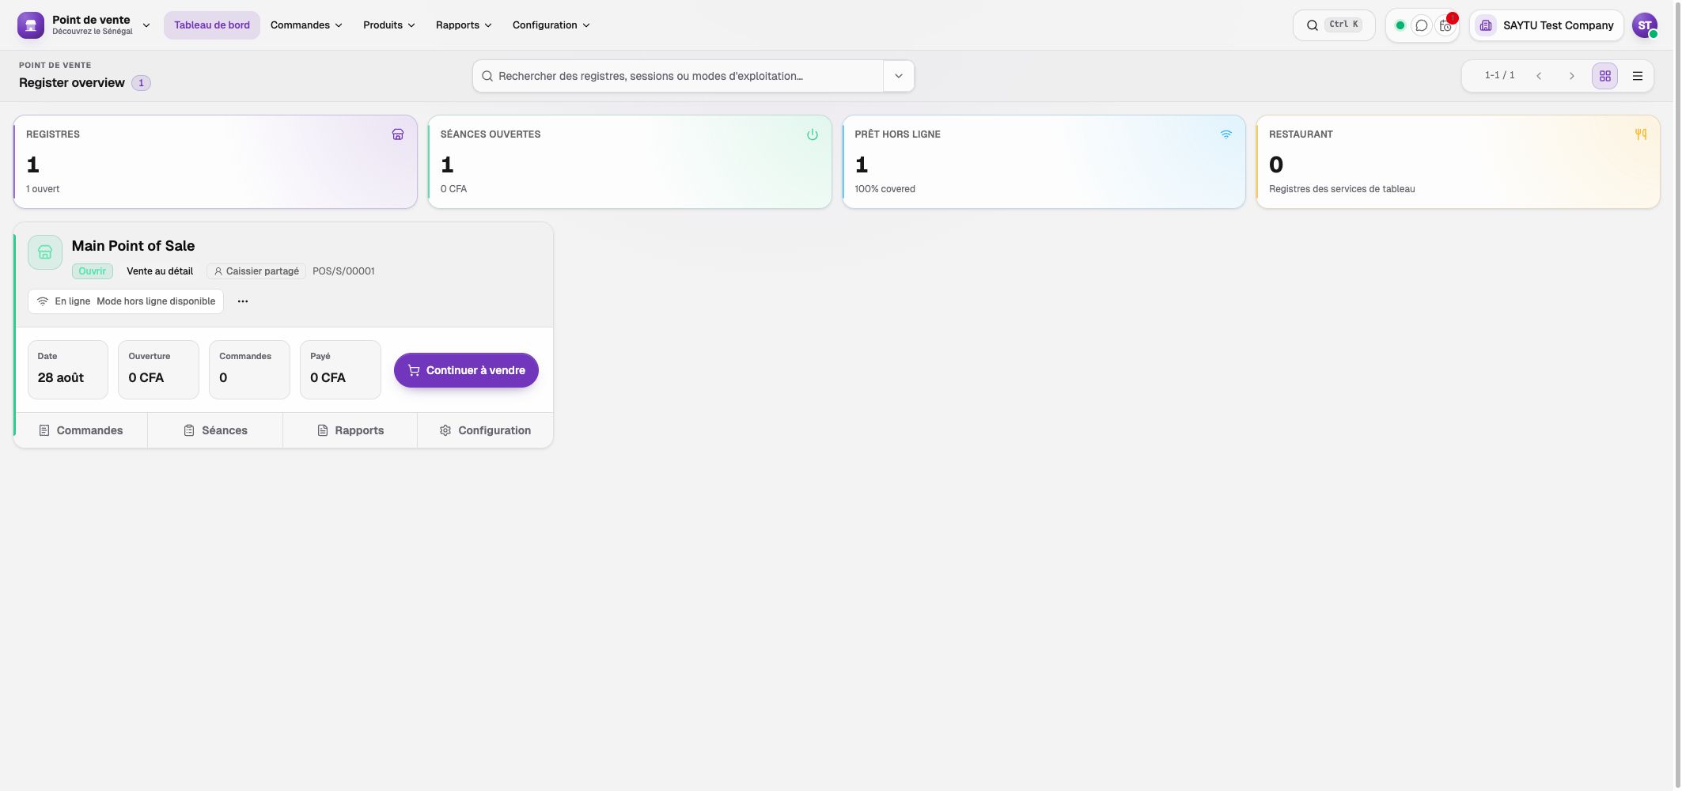1682x791 pixels.
Task: Click the wifi icon on Prêt hors ligne card
Action: [x=1226, y=134]
